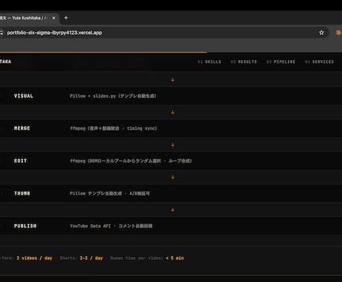Open a new browser tab
The height and width of the screenshot is (282, 342).
tap(66, 18)
